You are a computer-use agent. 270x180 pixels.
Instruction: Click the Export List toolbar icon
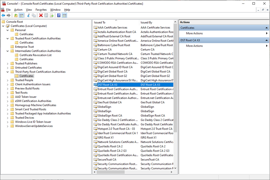pos(52,15)
